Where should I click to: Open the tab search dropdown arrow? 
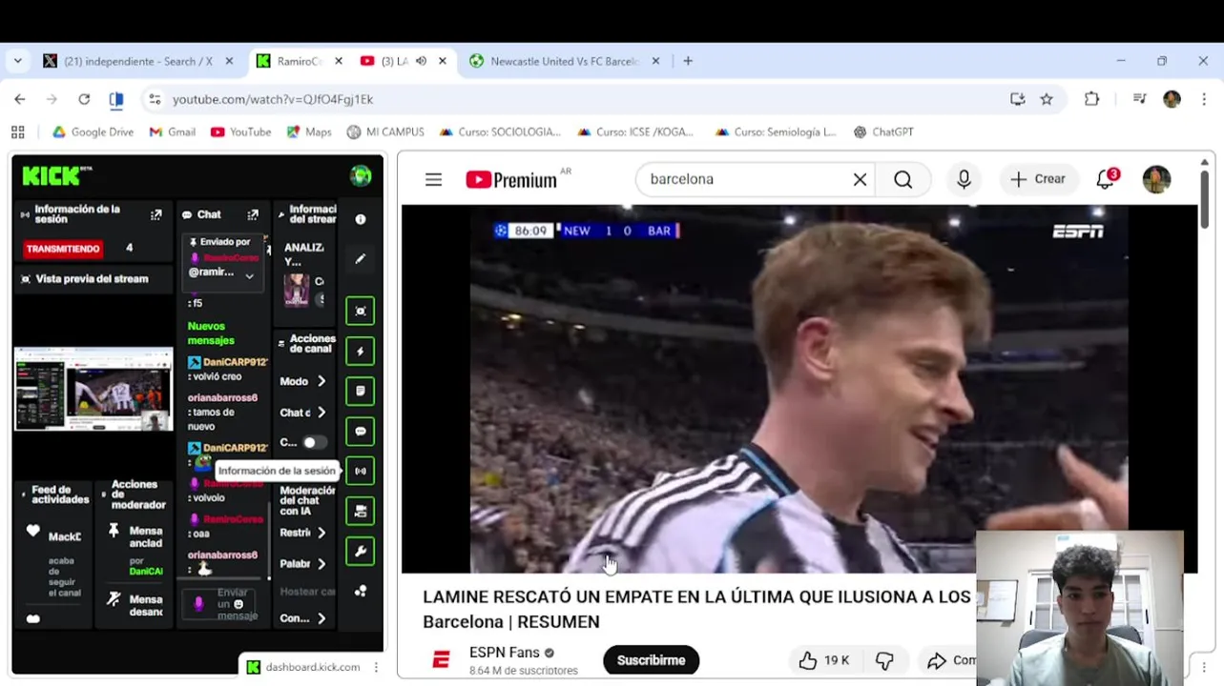point(17,61)
